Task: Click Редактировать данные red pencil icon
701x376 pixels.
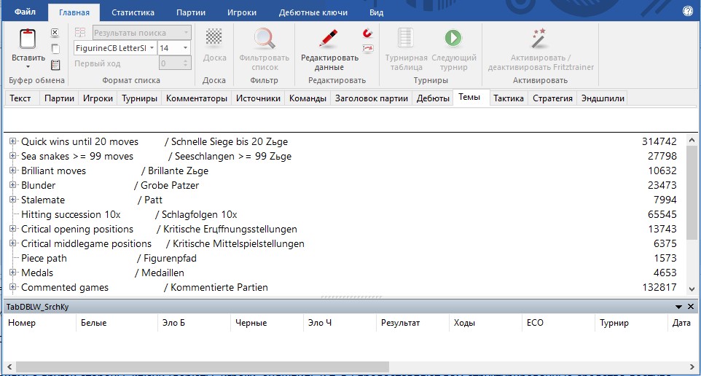Action: 329,39
